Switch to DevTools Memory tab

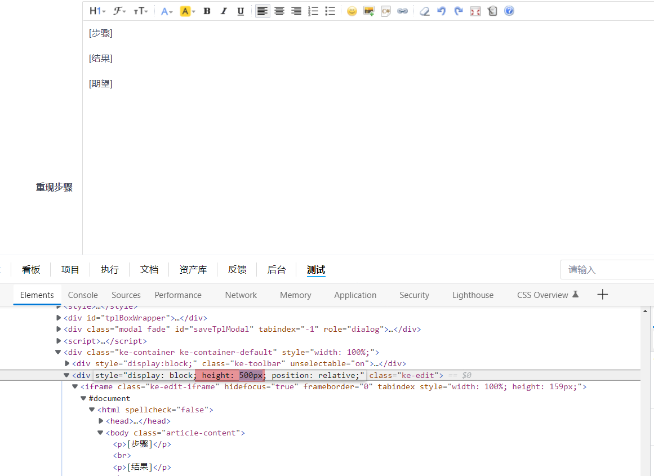pyautogui.click(x=295, y=295)
